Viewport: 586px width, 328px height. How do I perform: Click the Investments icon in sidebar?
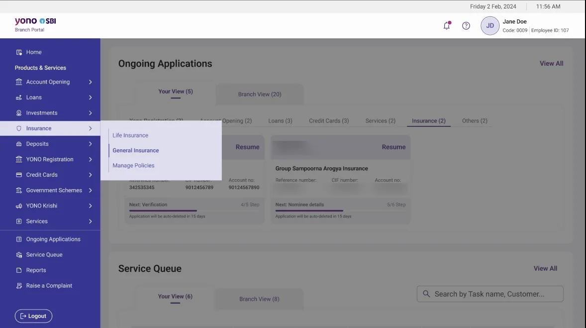tap(19, 113)
